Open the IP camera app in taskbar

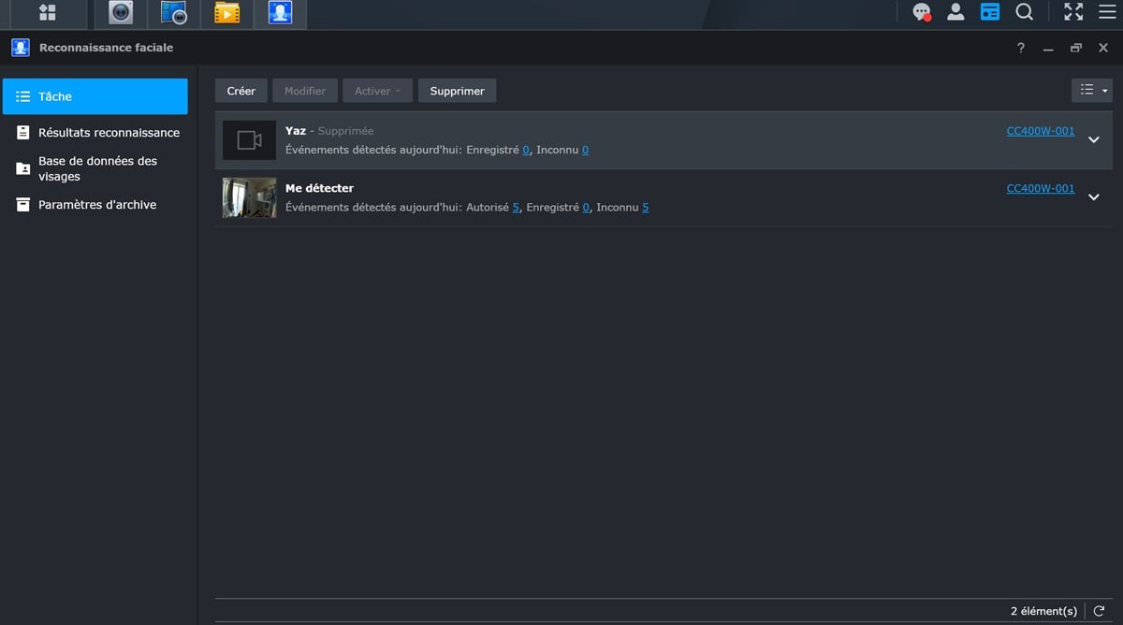pyautogui.click(x=121, y=13)
